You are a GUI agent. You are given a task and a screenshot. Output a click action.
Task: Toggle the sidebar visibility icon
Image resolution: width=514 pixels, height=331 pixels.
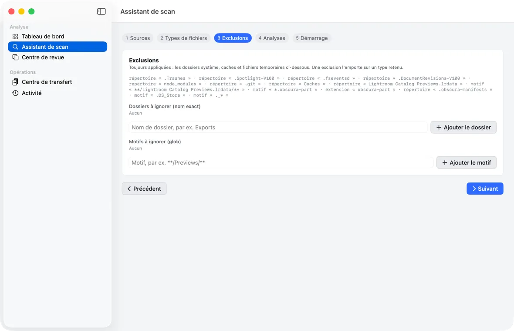pyautogui.click(x=101, y=11)
